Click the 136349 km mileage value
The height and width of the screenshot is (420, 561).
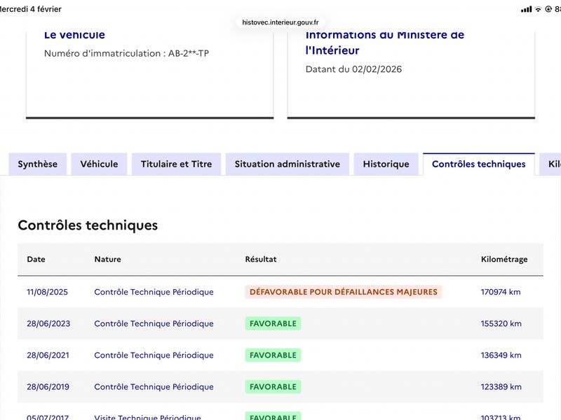pyautogui.click(x=501, y=355)
